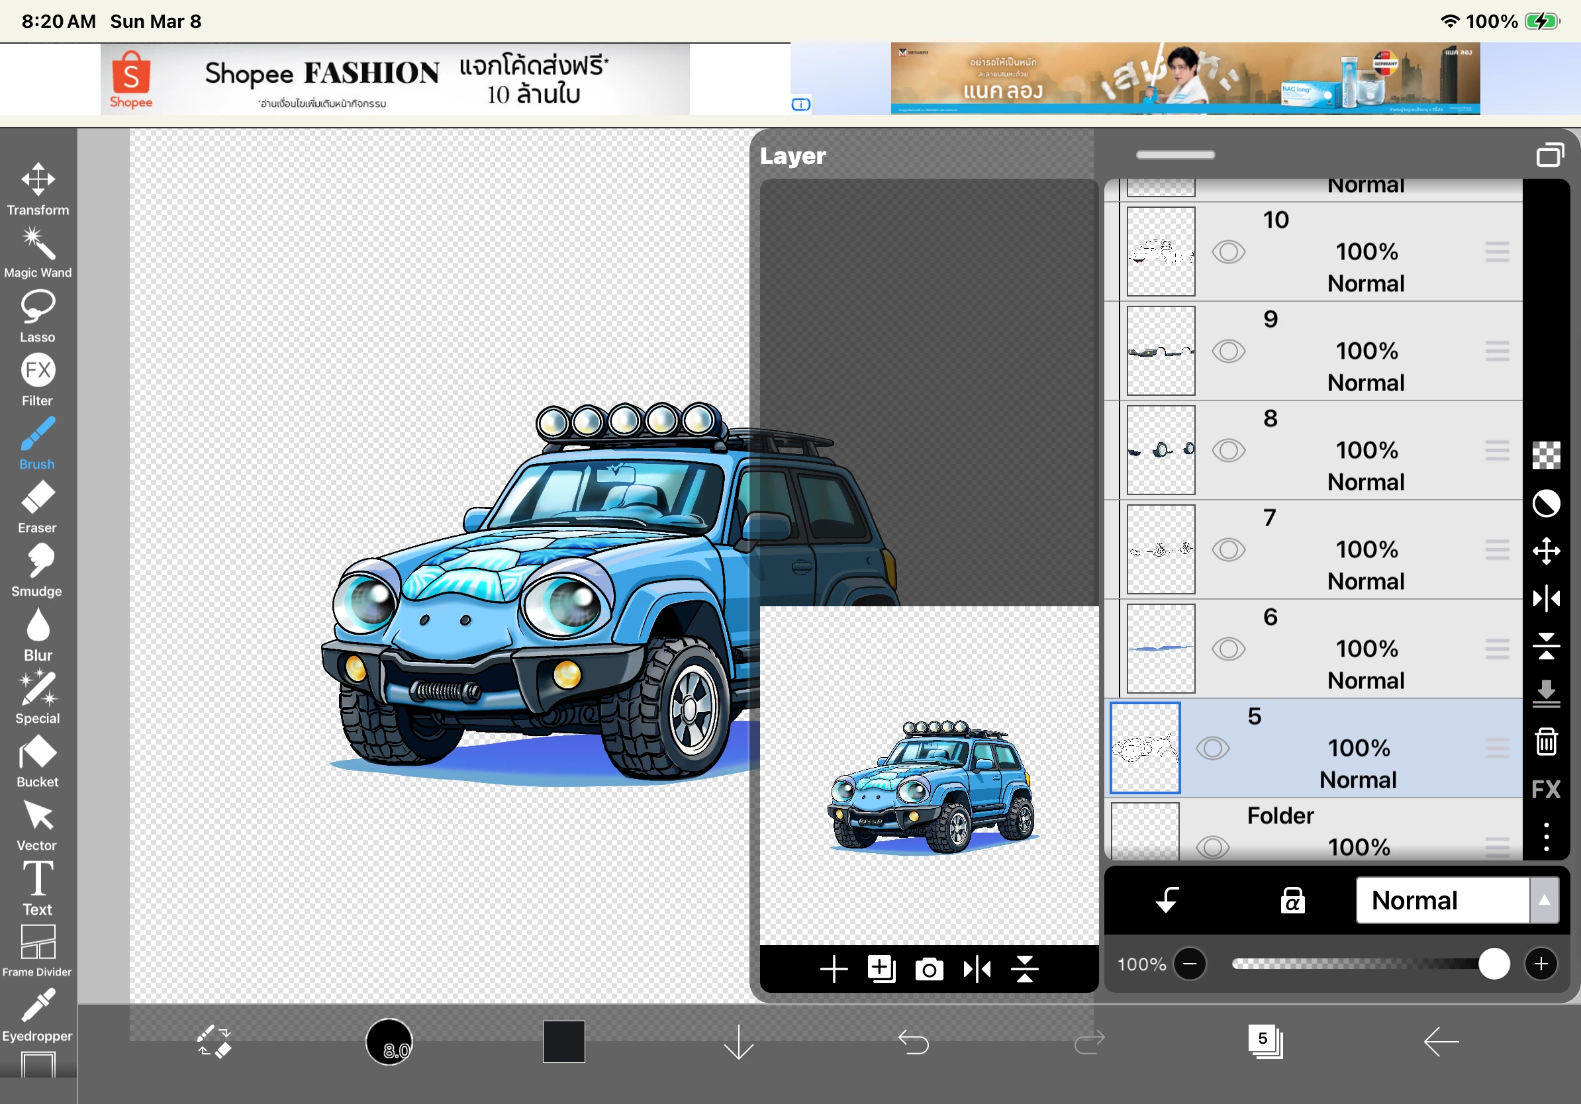Image resolution: width=1581 pixels, height=1104 pixels.
Task: Click the trash icon to delete layer
Action: pos(1546,741)
